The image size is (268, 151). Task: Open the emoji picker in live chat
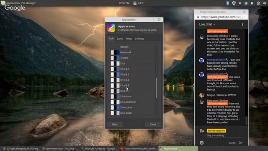(202, 143)
